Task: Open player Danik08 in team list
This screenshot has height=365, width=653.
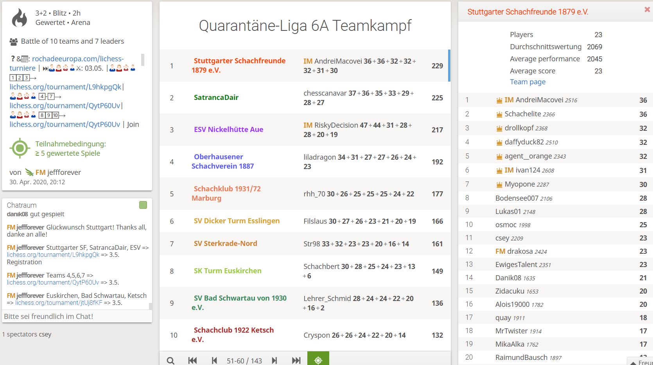Action: coord(555,278)
